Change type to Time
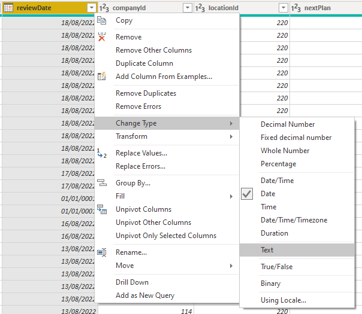The height and width of the screenshot is (314, 362). pyautogui.click(x=297, y=207)
